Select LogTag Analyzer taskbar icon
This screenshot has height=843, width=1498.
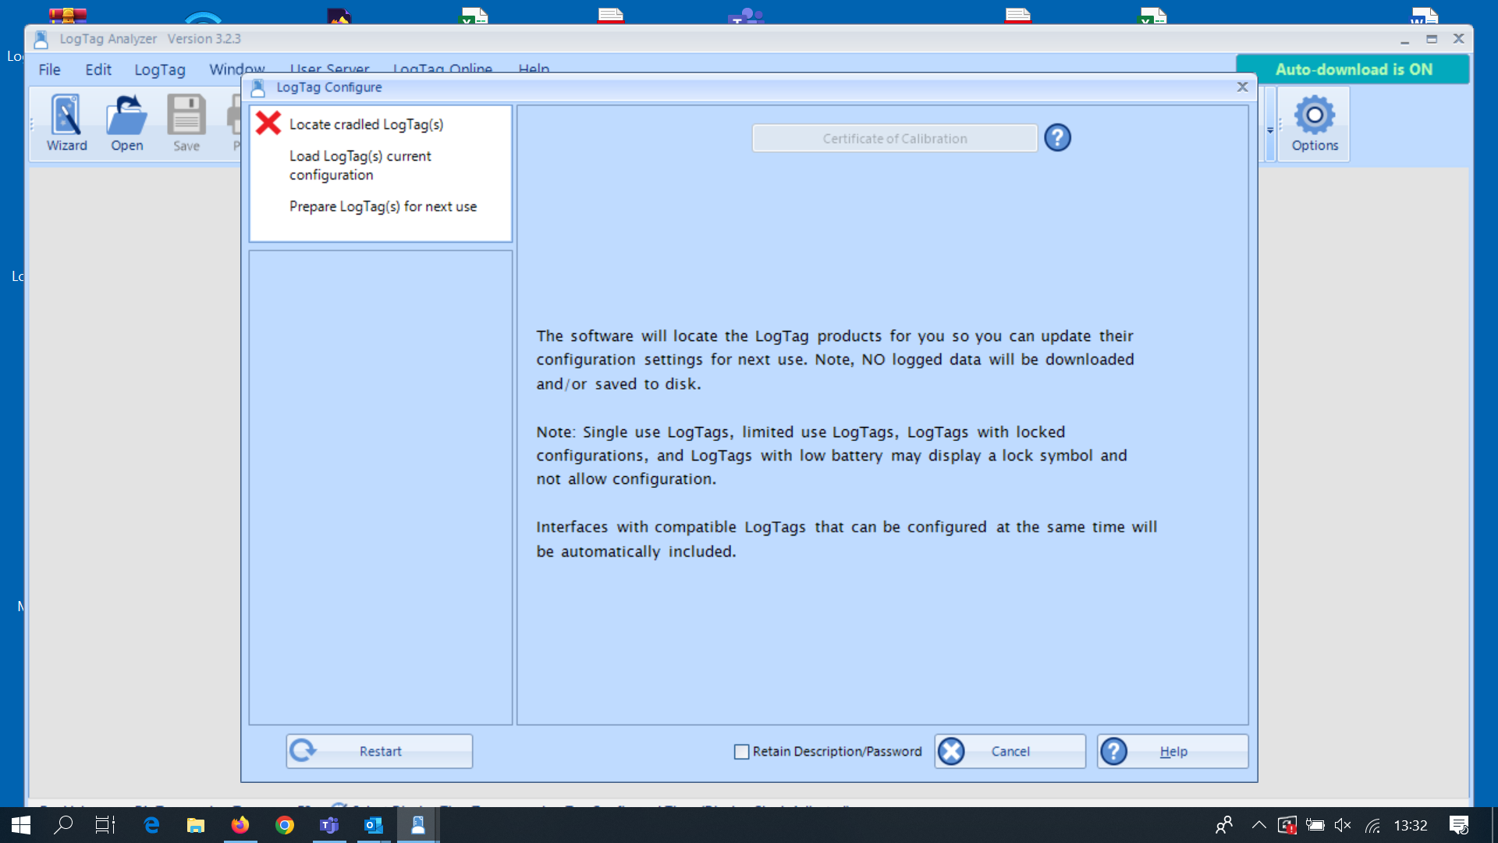pyautogui.click(x=418, y=825)
